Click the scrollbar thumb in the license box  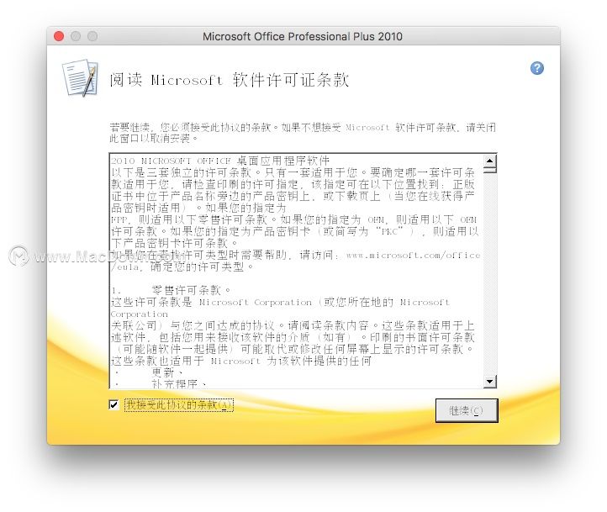[x=489, y=170]
